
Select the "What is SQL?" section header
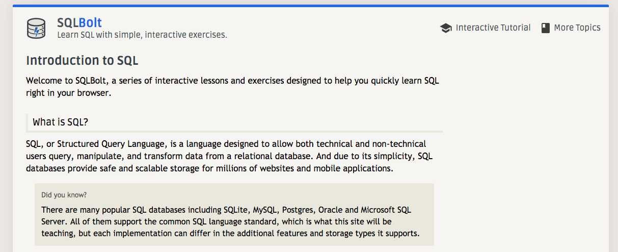click(61, 122)
